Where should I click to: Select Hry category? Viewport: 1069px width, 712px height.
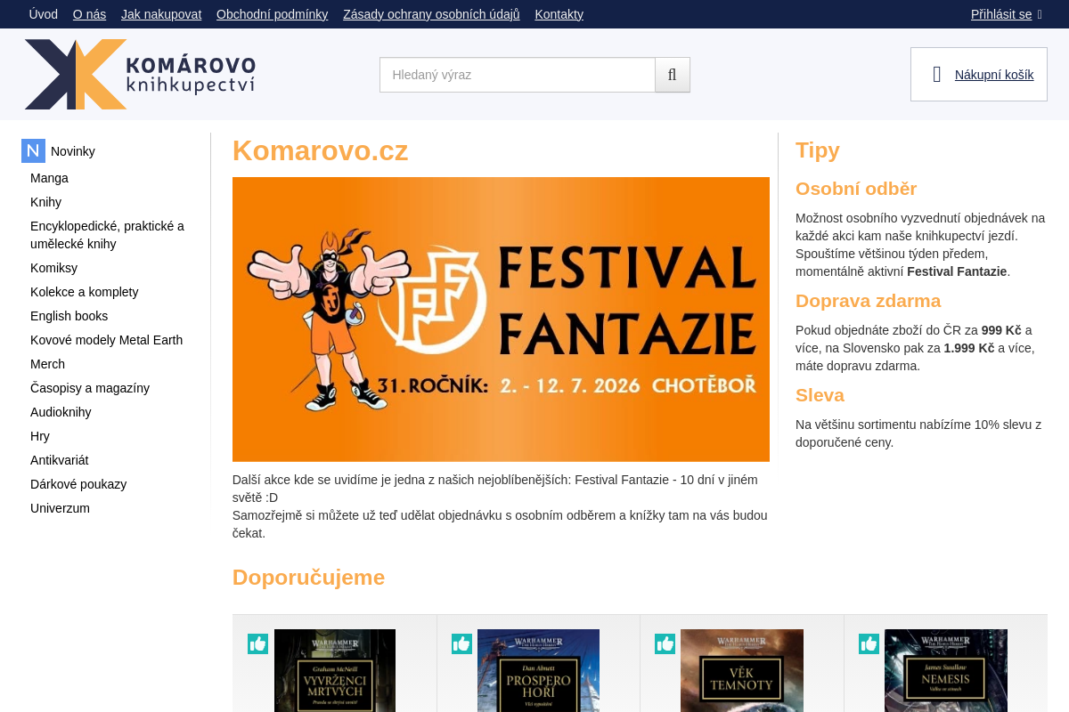(40, 436)
